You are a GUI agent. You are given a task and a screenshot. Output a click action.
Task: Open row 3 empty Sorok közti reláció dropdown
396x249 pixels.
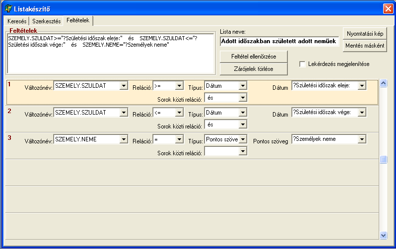(x=243, y=151)
